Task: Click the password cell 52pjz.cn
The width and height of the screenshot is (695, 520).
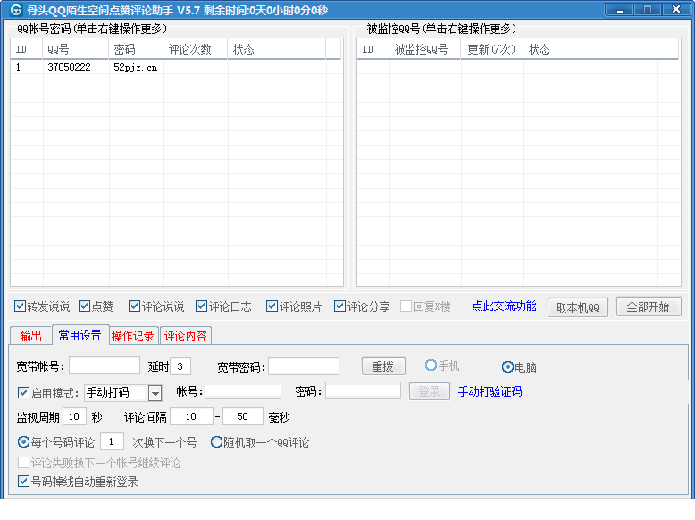Action: 136,67
